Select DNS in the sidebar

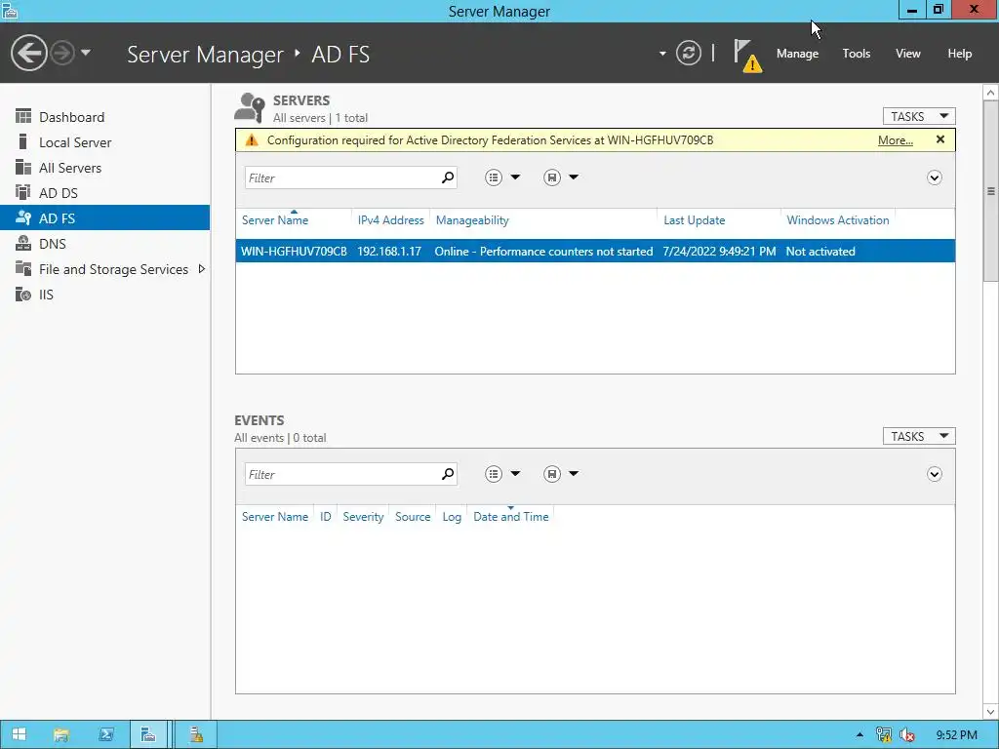click(104, 243)
